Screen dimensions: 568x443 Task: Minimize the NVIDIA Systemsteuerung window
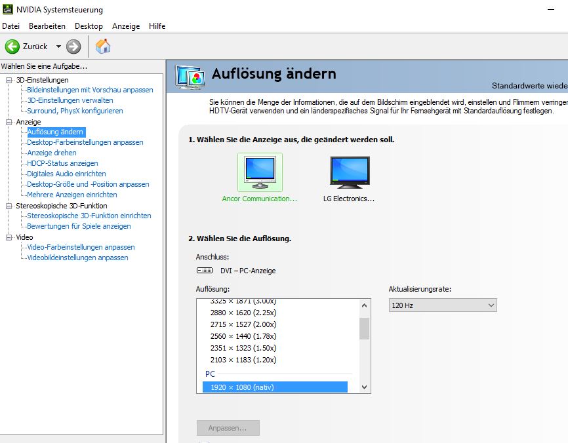(551, 9)
